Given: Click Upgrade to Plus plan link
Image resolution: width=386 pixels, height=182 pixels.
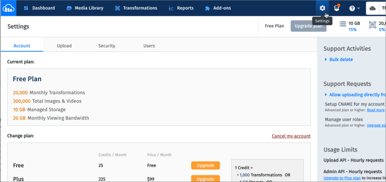Looking at the screenshot, I should pos(342,178).
